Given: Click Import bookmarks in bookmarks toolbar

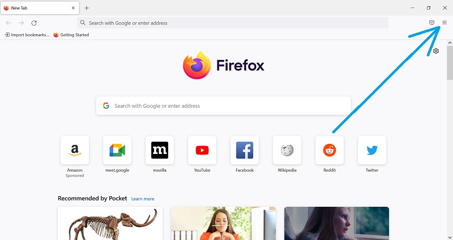Looking at the screenshot, I should [x=27, y=35].
